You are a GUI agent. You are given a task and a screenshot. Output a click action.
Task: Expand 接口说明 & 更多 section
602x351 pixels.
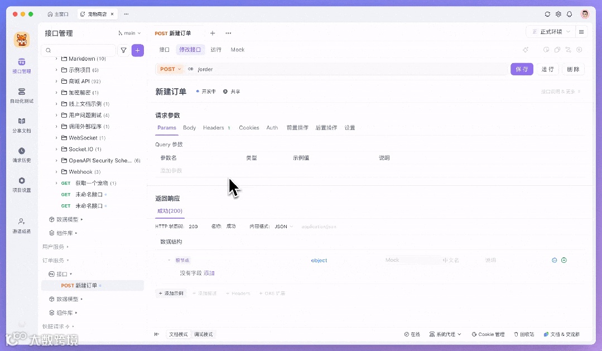(561, 92)
